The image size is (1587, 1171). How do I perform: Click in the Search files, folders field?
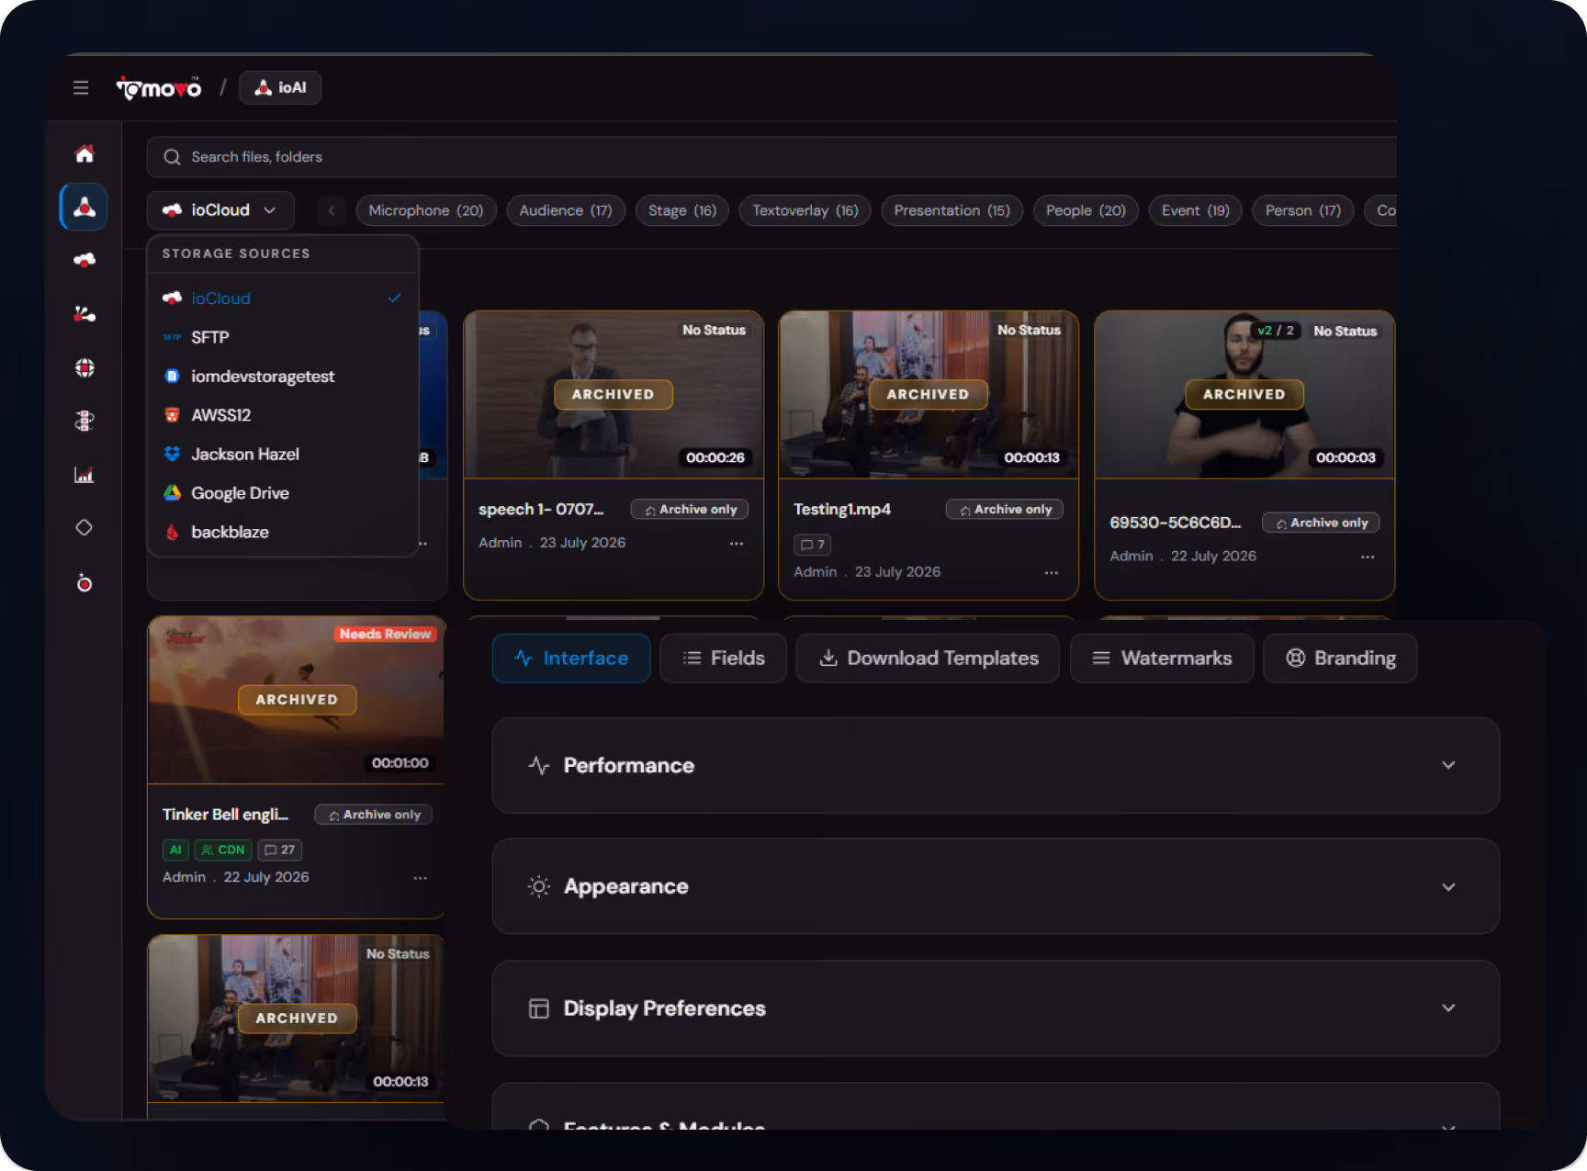(x=771, y=157)
